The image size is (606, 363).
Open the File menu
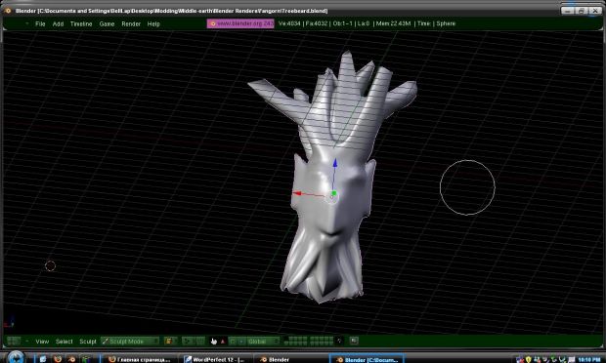click(x=40, y=24)
